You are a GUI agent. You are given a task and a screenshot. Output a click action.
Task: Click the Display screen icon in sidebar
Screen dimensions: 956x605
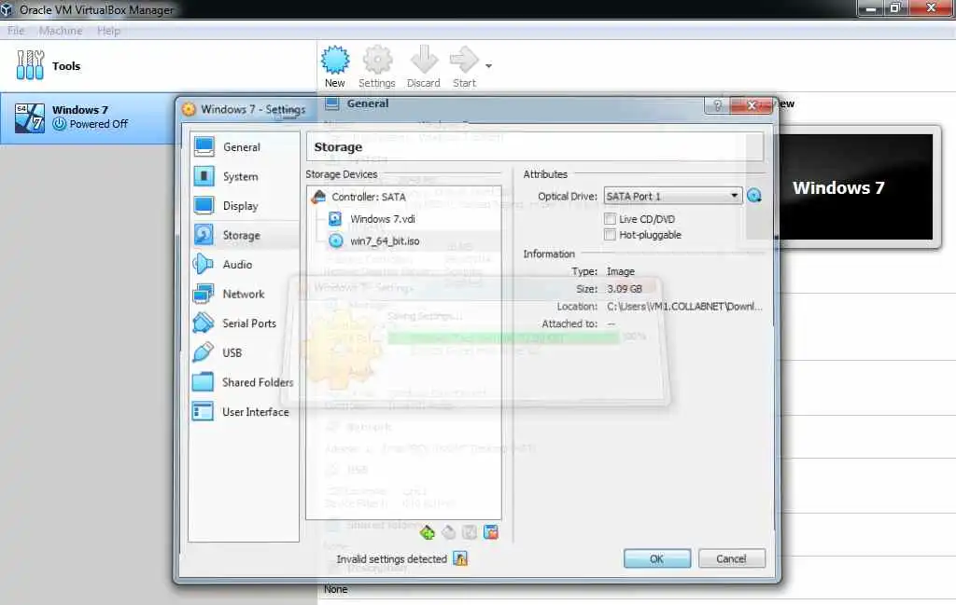pos(204,206)
